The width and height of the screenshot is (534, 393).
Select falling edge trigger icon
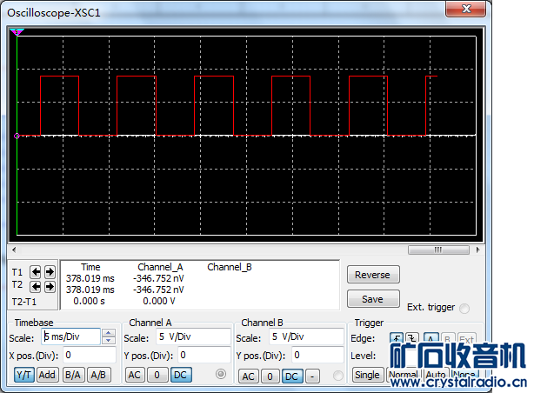pyautogui.click(x=412, y=338)
